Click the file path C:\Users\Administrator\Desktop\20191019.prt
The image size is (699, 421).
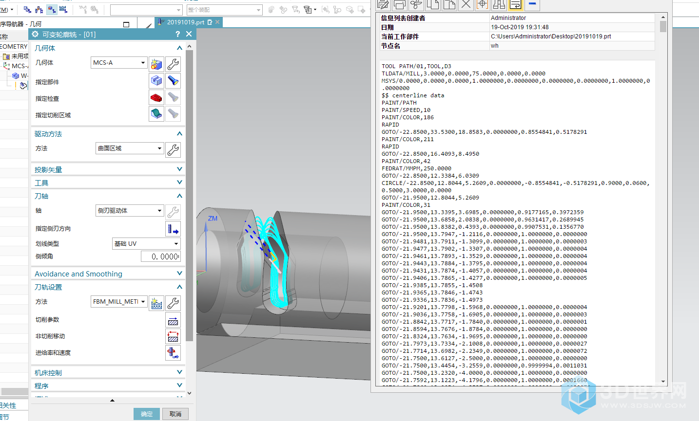click(551, 37)
